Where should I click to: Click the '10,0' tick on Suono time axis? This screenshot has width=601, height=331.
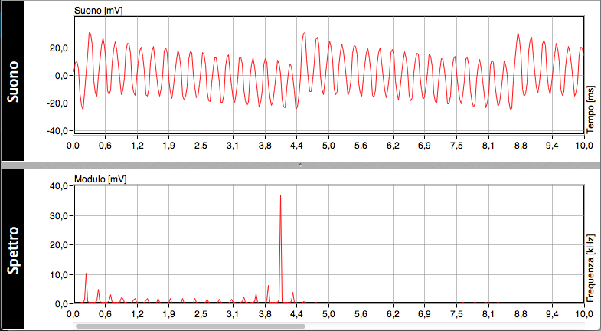click(x=584, y=146)
